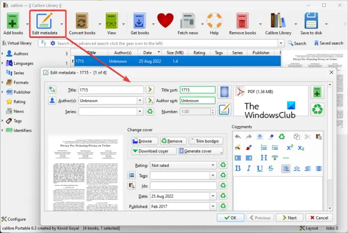The height and width of the screenshot is (233, 348).
Task: Click the Add books toolbar icon
Action: [13, 21]
